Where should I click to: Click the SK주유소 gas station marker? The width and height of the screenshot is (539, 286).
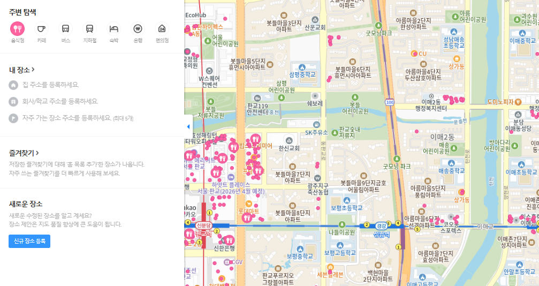click(x=316, y=125)
